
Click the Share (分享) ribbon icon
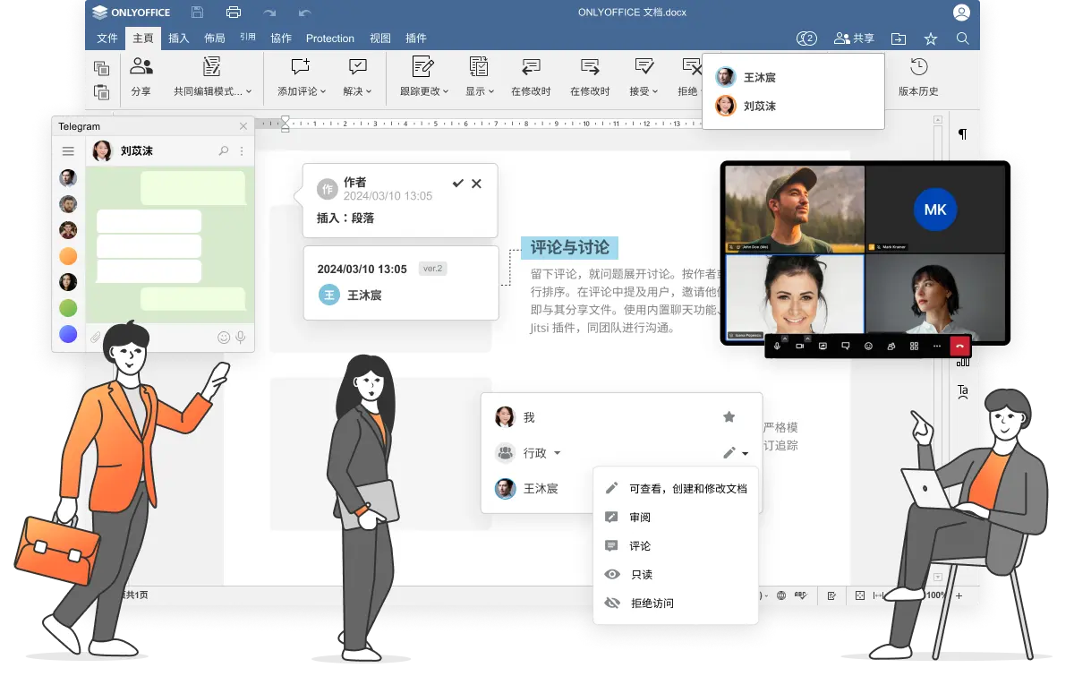(141, 77)
